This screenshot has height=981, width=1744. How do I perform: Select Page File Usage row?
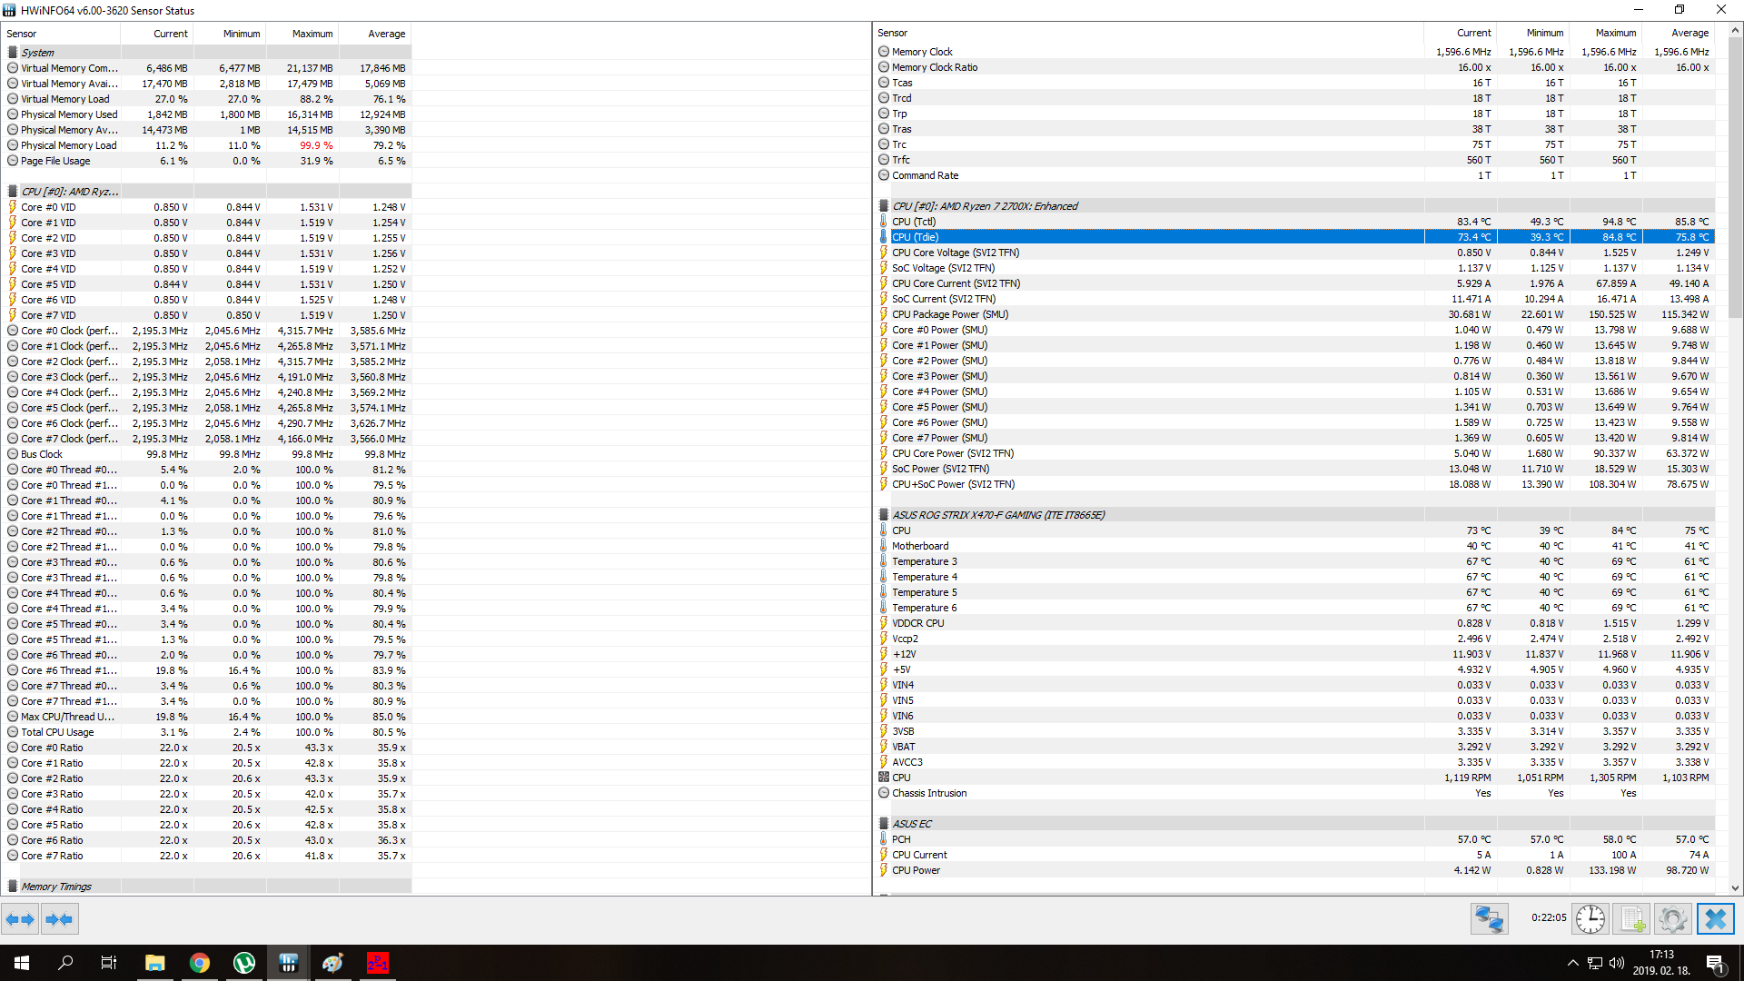click(x=207, y=161)
